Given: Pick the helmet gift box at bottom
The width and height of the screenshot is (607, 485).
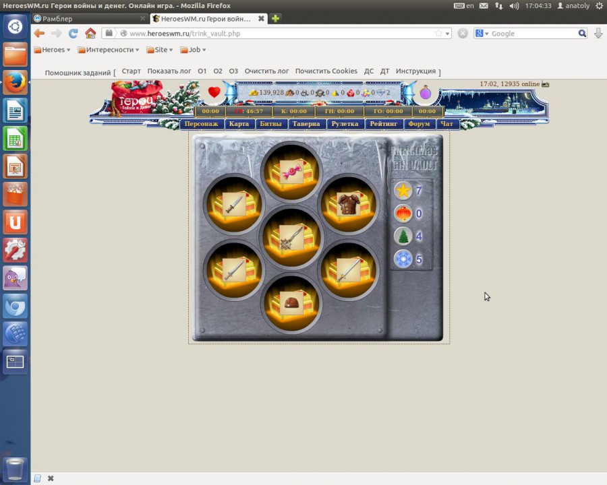Looking at the screenshot, I should point(292,302).
